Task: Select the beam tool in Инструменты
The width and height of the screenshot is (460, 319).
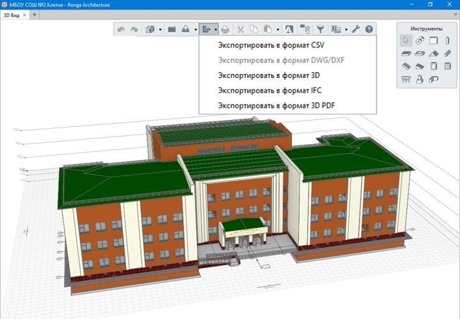Action: tap(447, 54)
